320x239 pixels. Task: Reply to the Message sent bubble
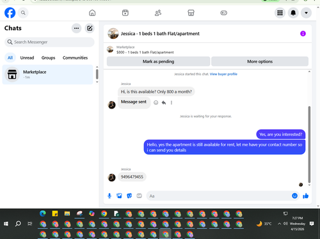pyautogui.click(x=164, y=103)
